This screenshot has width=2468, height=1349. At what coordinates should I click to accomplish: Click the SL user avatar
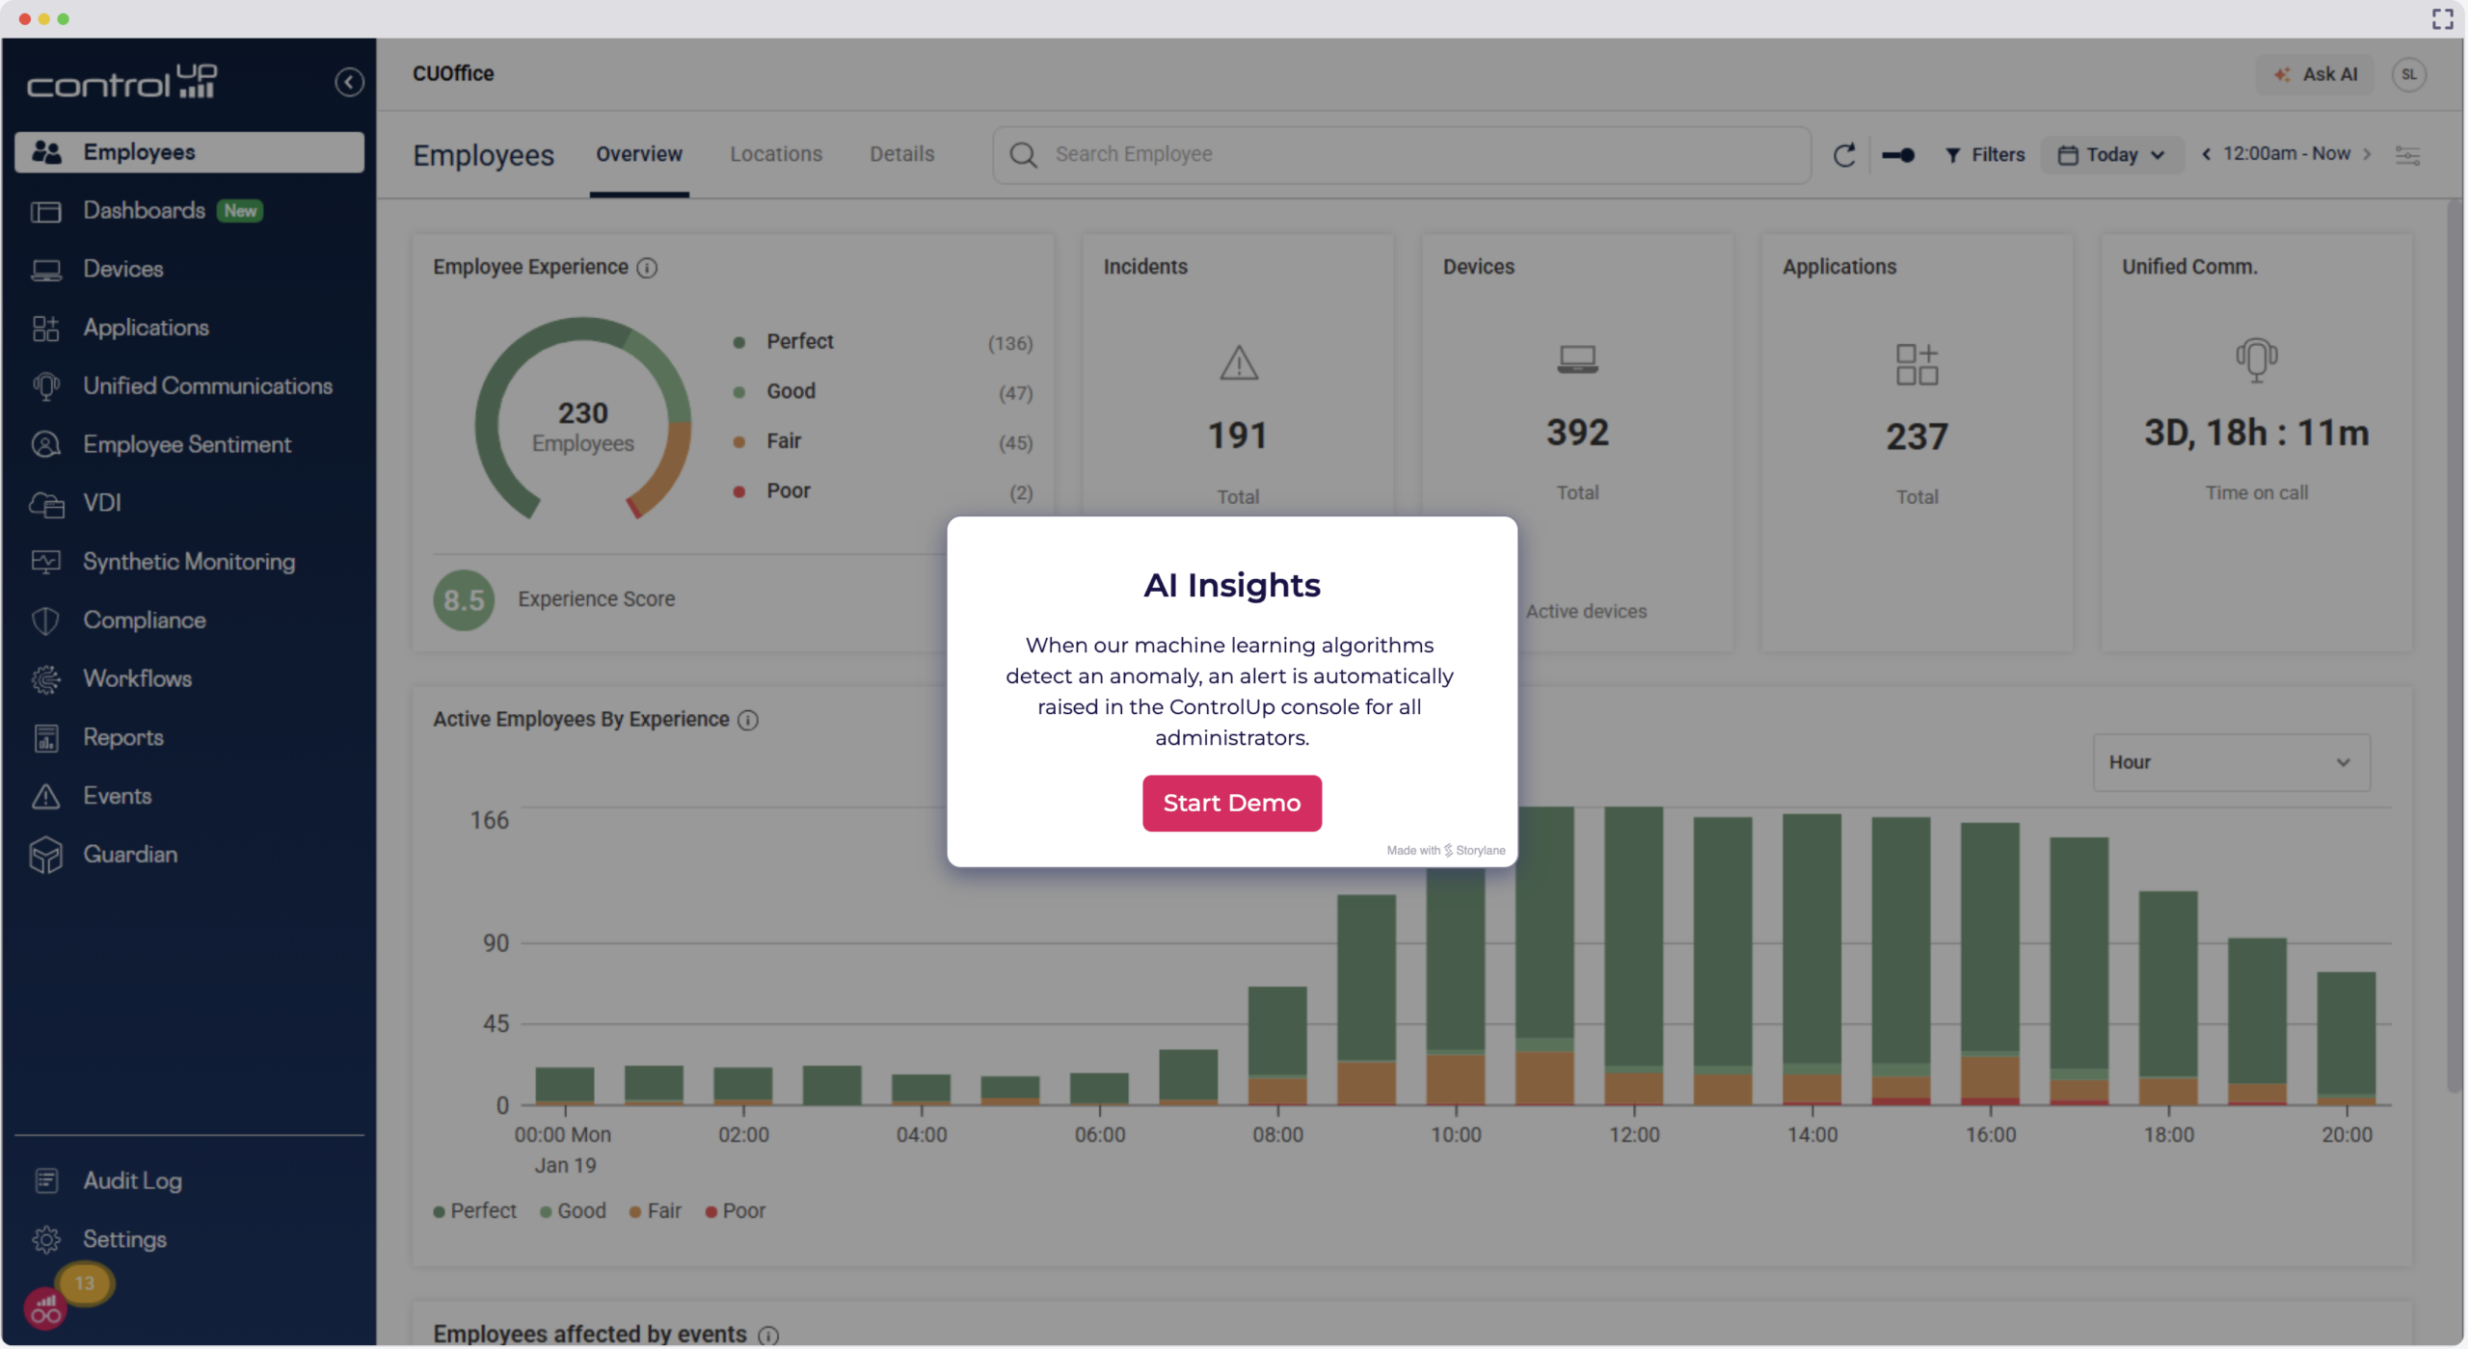2408,74
